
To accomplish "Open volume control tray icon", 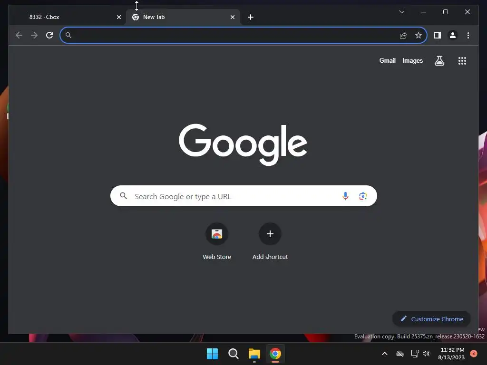I will point(426,354).
